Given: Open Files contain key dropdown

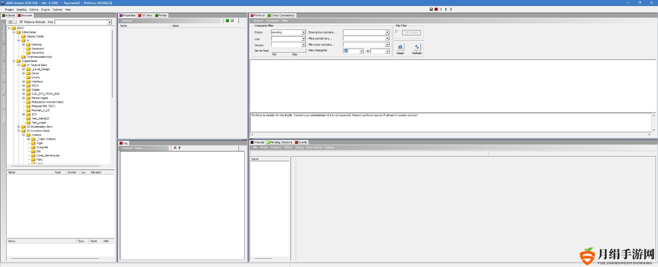Looking at the screenshot, I should (387, 38).
